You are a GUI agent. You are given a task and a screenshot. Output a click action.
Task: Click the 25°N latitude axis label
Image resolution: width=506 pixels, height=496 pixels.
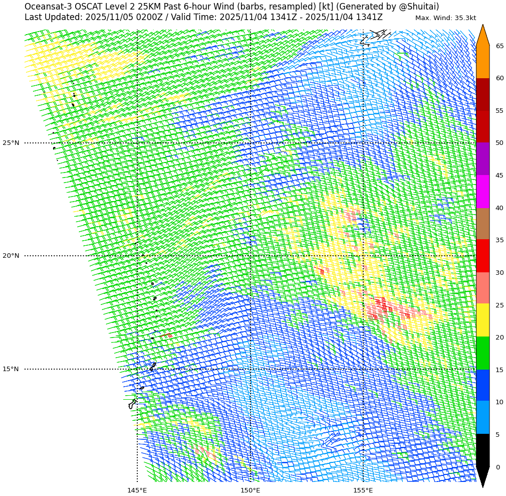(11, 143)
